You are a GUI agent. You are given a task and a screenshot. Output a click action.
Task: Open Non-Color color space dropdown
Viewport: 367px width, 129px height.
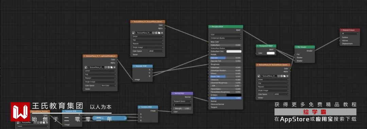click(x=108, y=85)
